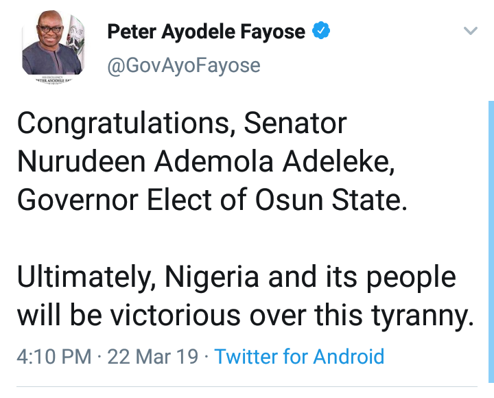The width and height of the screenshot is (494, 398).
Task: Click the 22 Mar 19 date
Action: 154,357
